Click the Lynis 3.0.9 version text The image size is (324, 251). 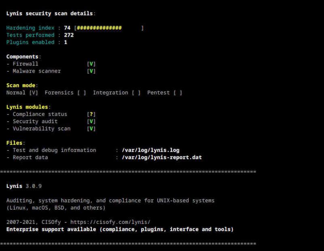point(24,186)
